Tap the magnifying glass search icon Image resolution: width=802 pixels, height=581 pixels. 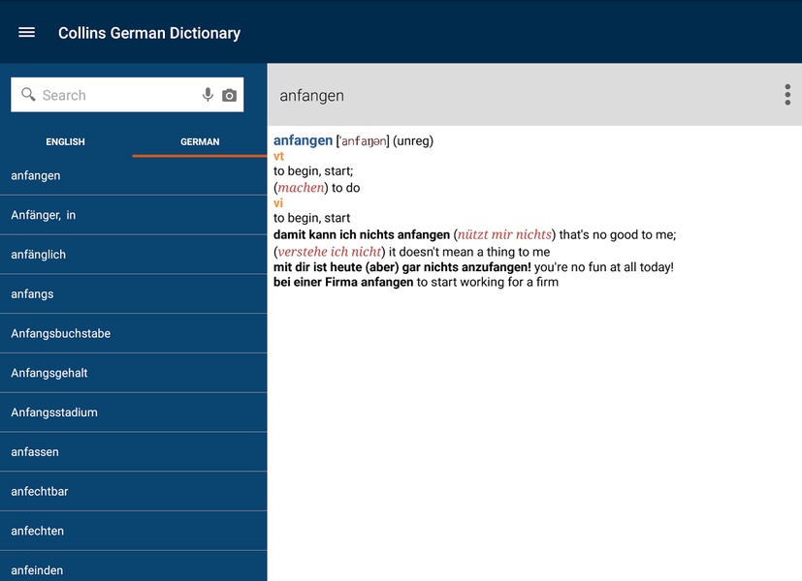pyautogui.click(x=28, y=95)
